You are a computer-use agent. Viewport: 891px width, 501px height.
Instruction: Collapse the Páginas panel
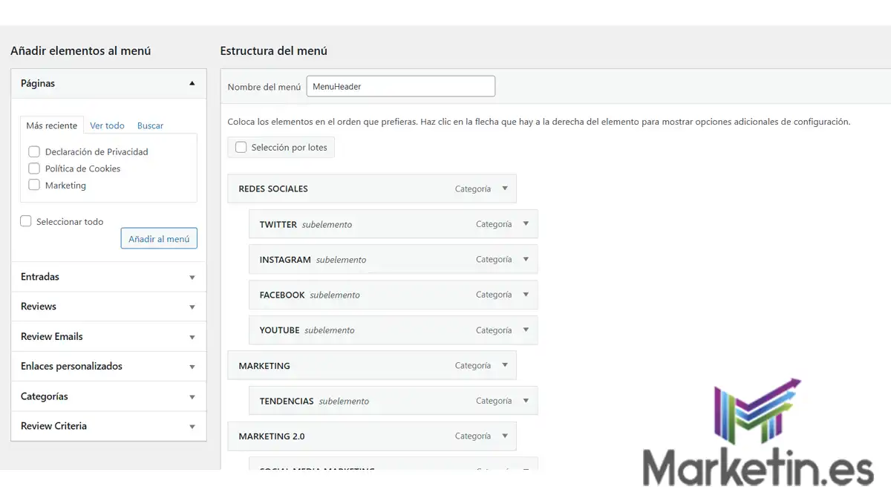192,83
